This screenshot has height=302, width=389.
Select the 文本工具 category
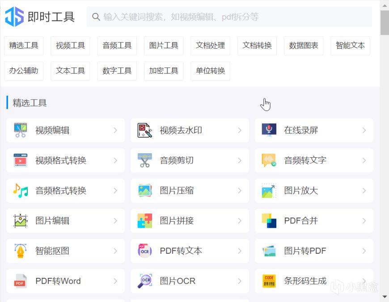71,71
